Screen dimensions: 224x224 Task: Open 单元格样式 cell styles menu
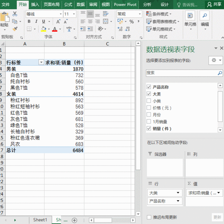[161, 29]
